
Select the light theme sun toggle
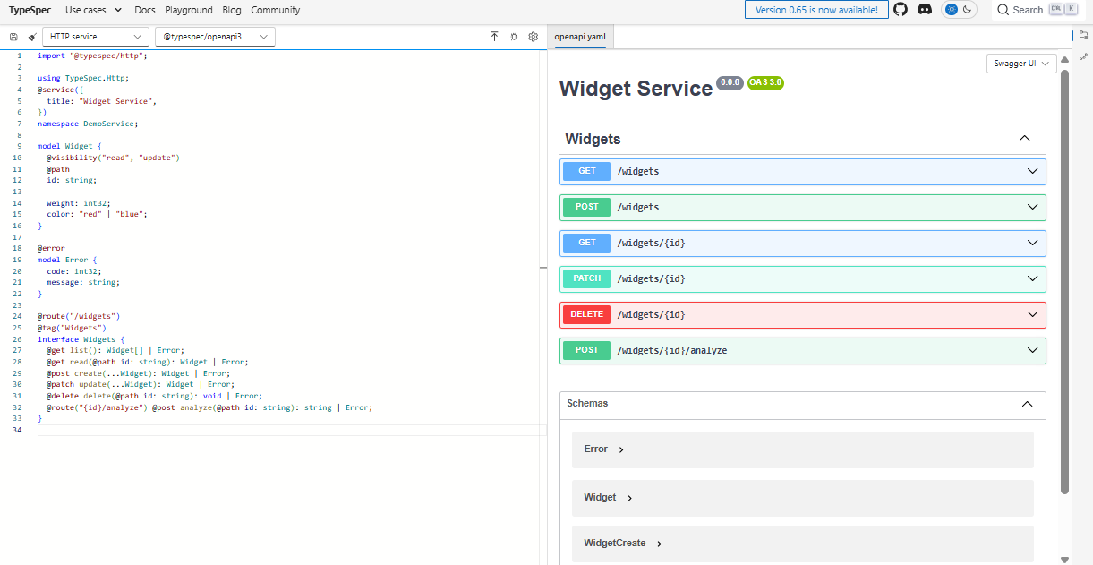pyautogui.click(x=952, y=10)
